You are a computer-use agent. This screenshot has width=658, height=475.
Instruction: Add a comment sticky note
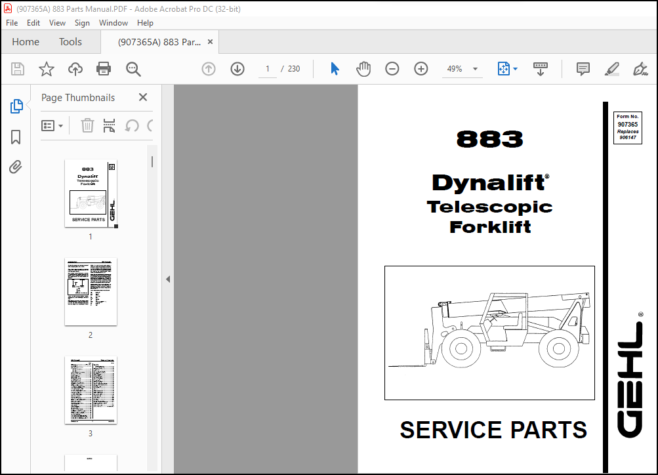[583, 69]
